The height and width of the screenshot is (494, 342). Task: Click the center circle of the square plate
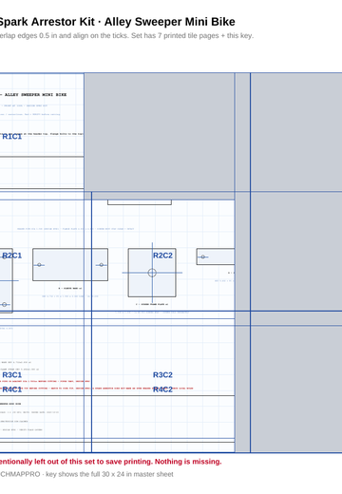click(152, 273)
